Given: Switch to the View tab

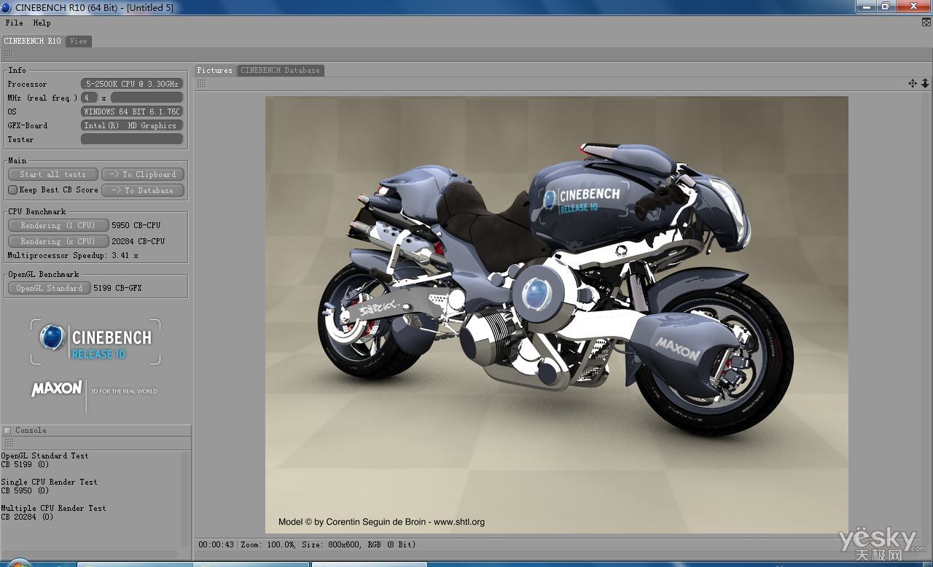Looking at the screenshot, I should (x=79, y=41).
